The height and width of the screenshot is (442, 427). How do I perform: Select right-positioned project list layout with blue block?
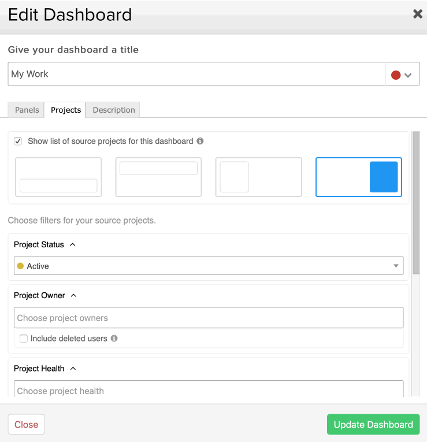(x=358, y=177)
